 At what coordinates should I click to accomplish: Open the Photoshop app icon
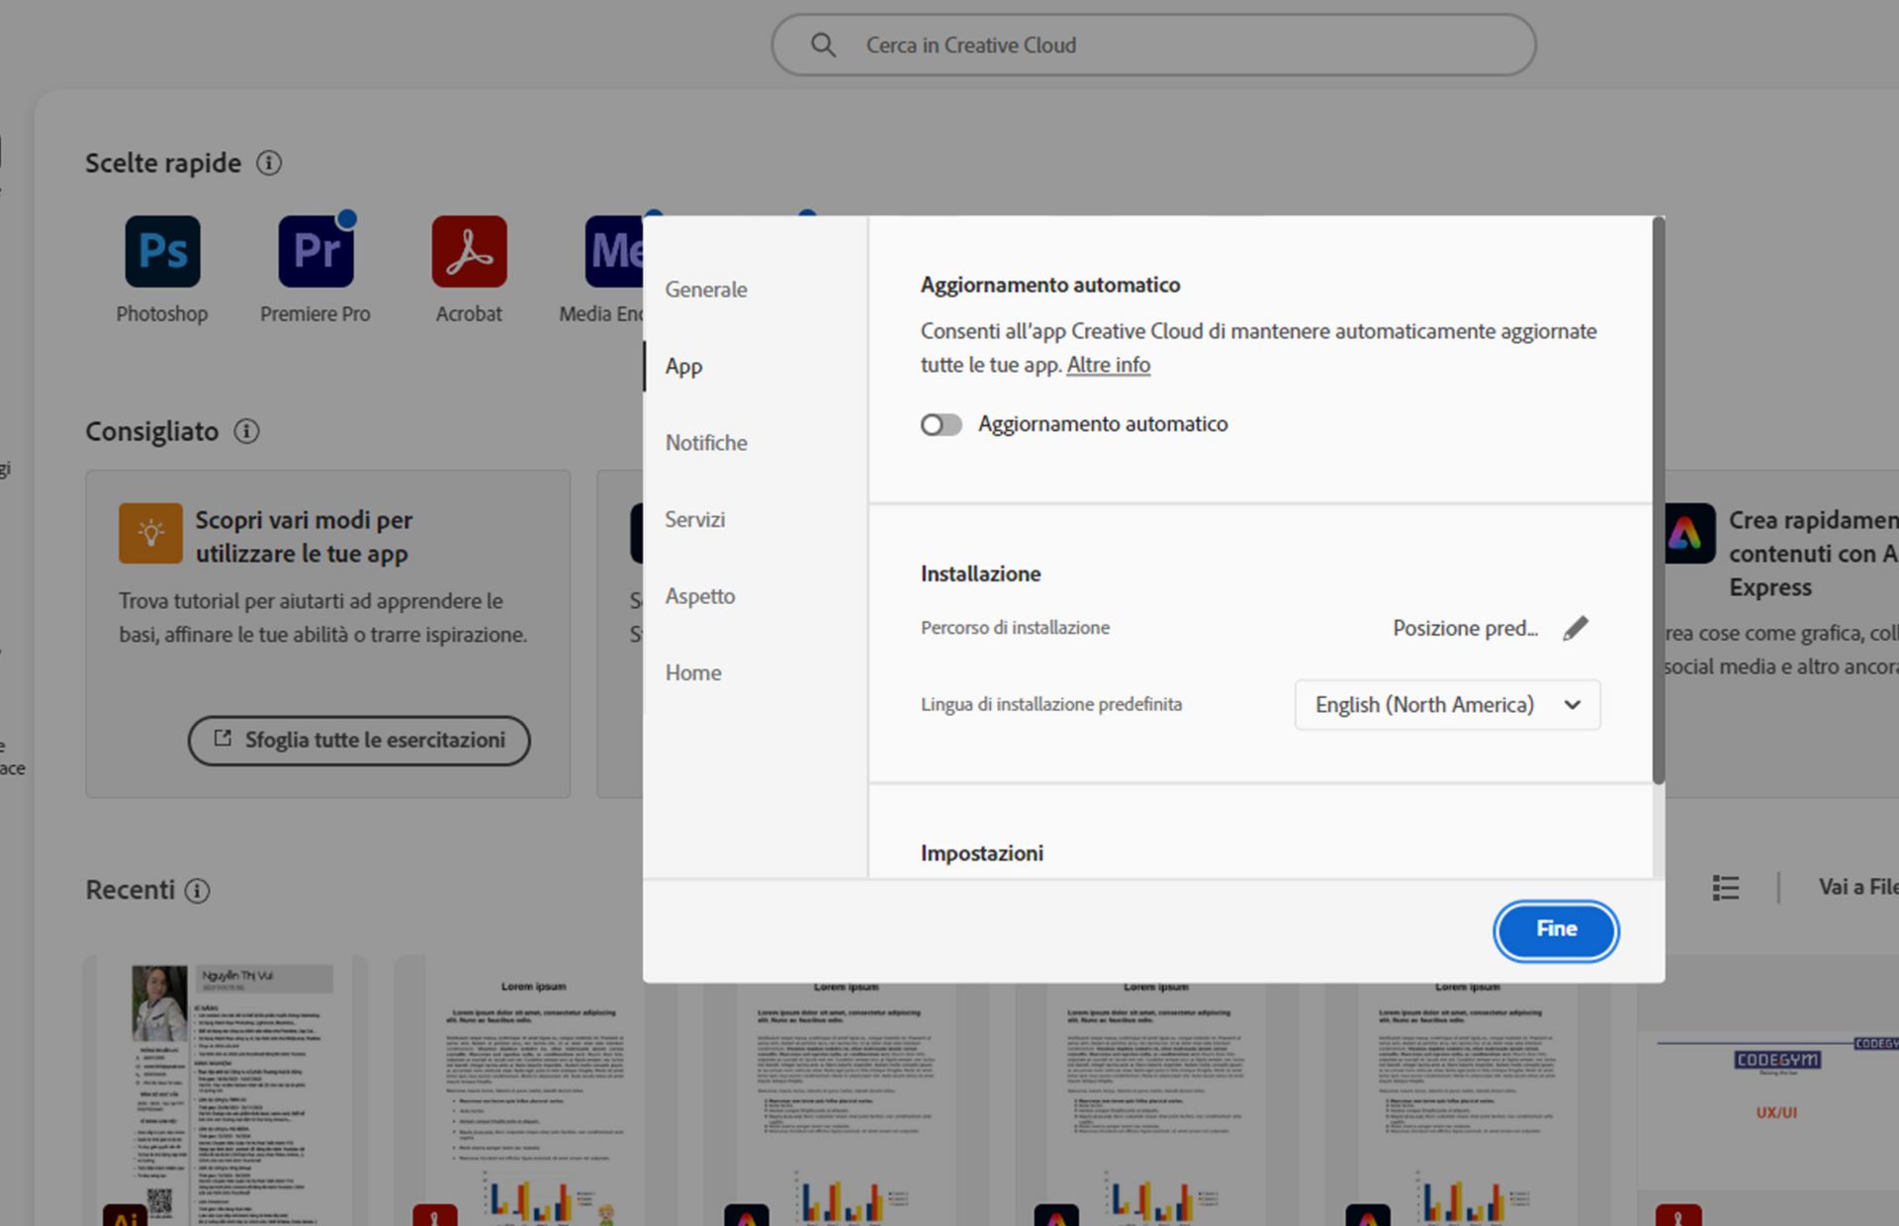coord(162,251)
